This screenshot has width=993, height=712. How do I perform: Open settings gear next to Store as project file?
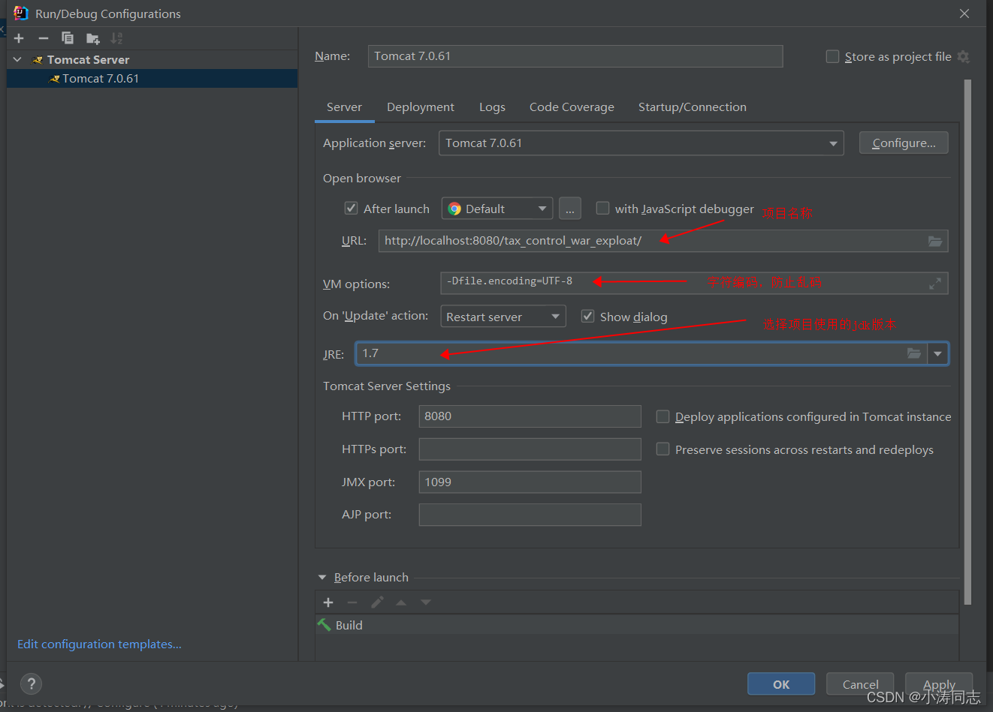(x=964, y=57)
